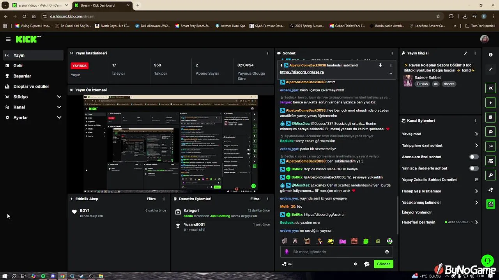Open Kanal Eylemleri three-dot menu
Image resolution: width=499 pixels, height=280 pixels.
(x=475, y=121)
